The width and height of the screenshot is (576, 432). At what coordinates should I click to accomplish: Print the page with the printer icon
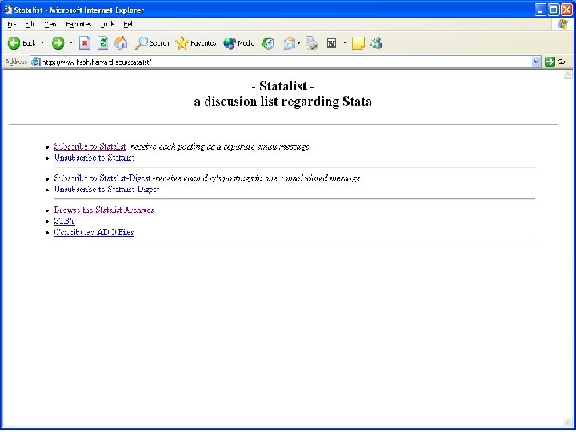[x=312, y=43]
